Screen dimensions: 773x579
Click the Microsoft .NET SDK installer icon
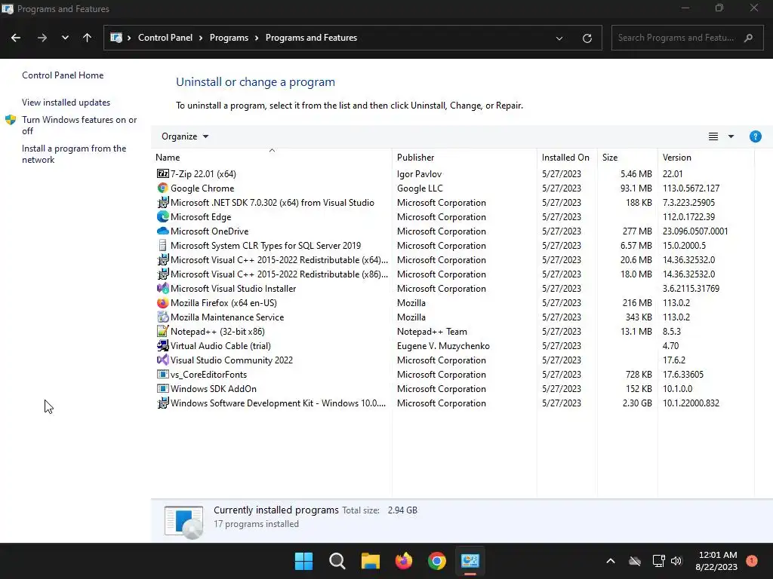(163, 202)
